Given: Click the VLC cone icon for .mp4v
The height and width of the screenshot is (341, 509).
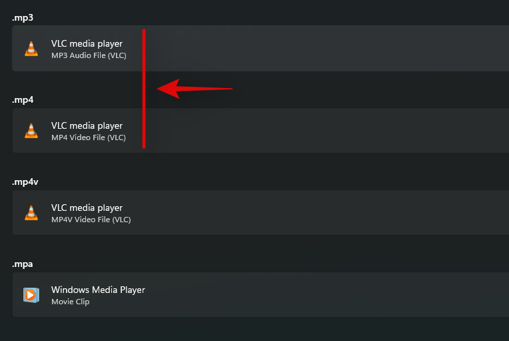Looking at the screenshot, I should click(31, 213).
